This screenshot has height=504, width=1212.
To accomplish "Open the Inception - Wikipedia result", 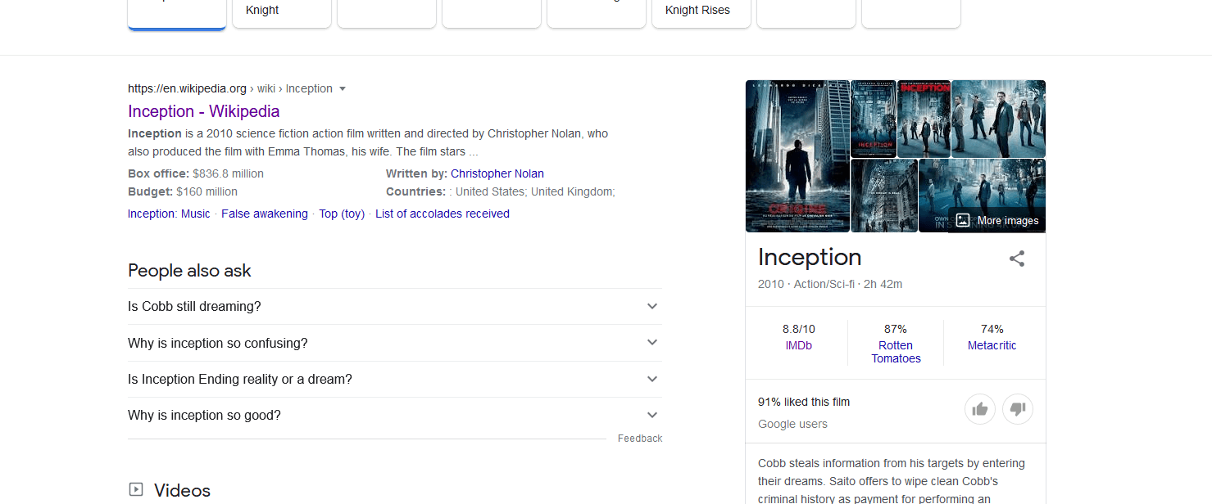I will click(x=204, y=111).
